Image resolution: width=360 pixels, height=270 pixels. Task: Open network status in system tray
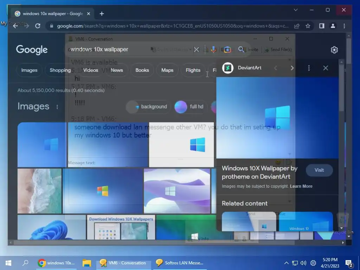click(x=295, y=263)
